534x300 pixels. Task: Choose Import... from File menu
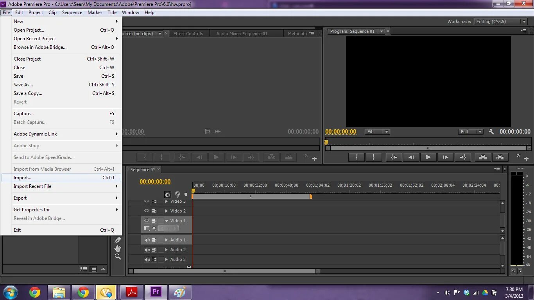point(61,178)
